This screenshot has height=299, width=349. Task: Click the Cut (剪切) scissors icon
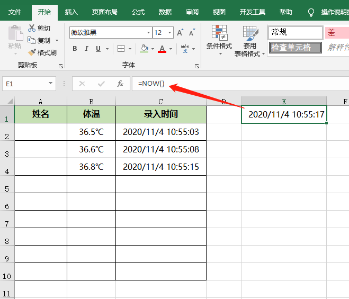pos(32,29)
